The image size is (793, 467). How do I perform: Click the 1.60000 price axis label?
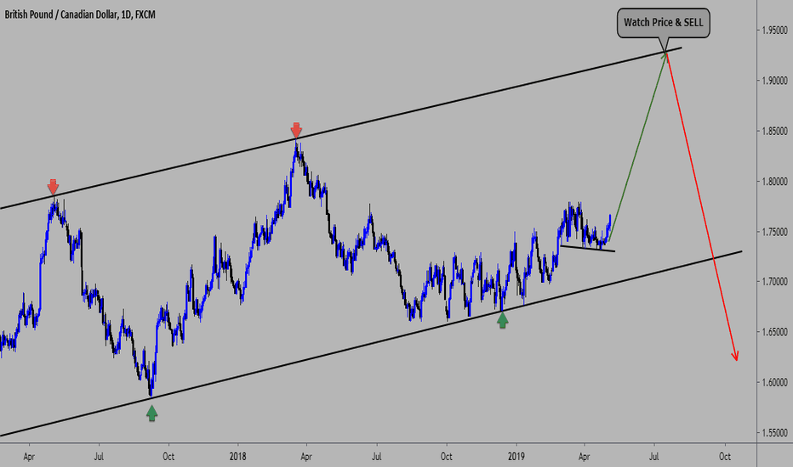click(774, 383)
